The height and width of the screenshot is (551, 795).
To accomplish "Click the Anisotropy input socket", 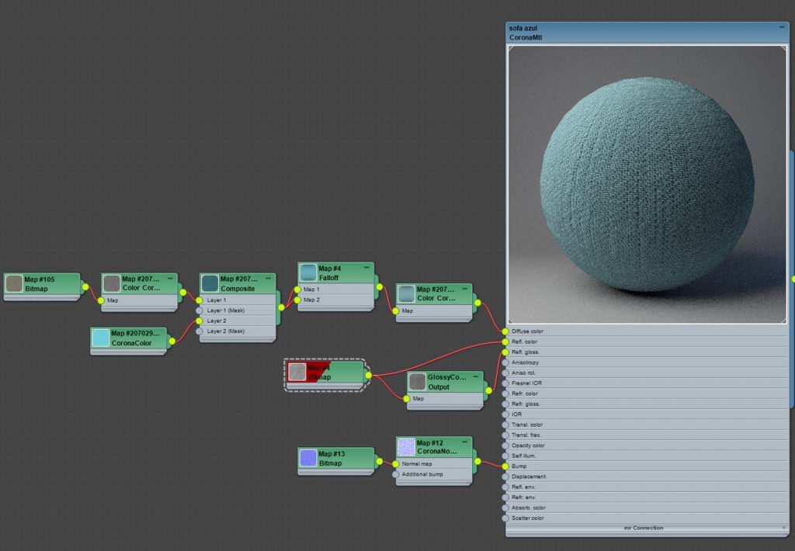I will 505,363.
